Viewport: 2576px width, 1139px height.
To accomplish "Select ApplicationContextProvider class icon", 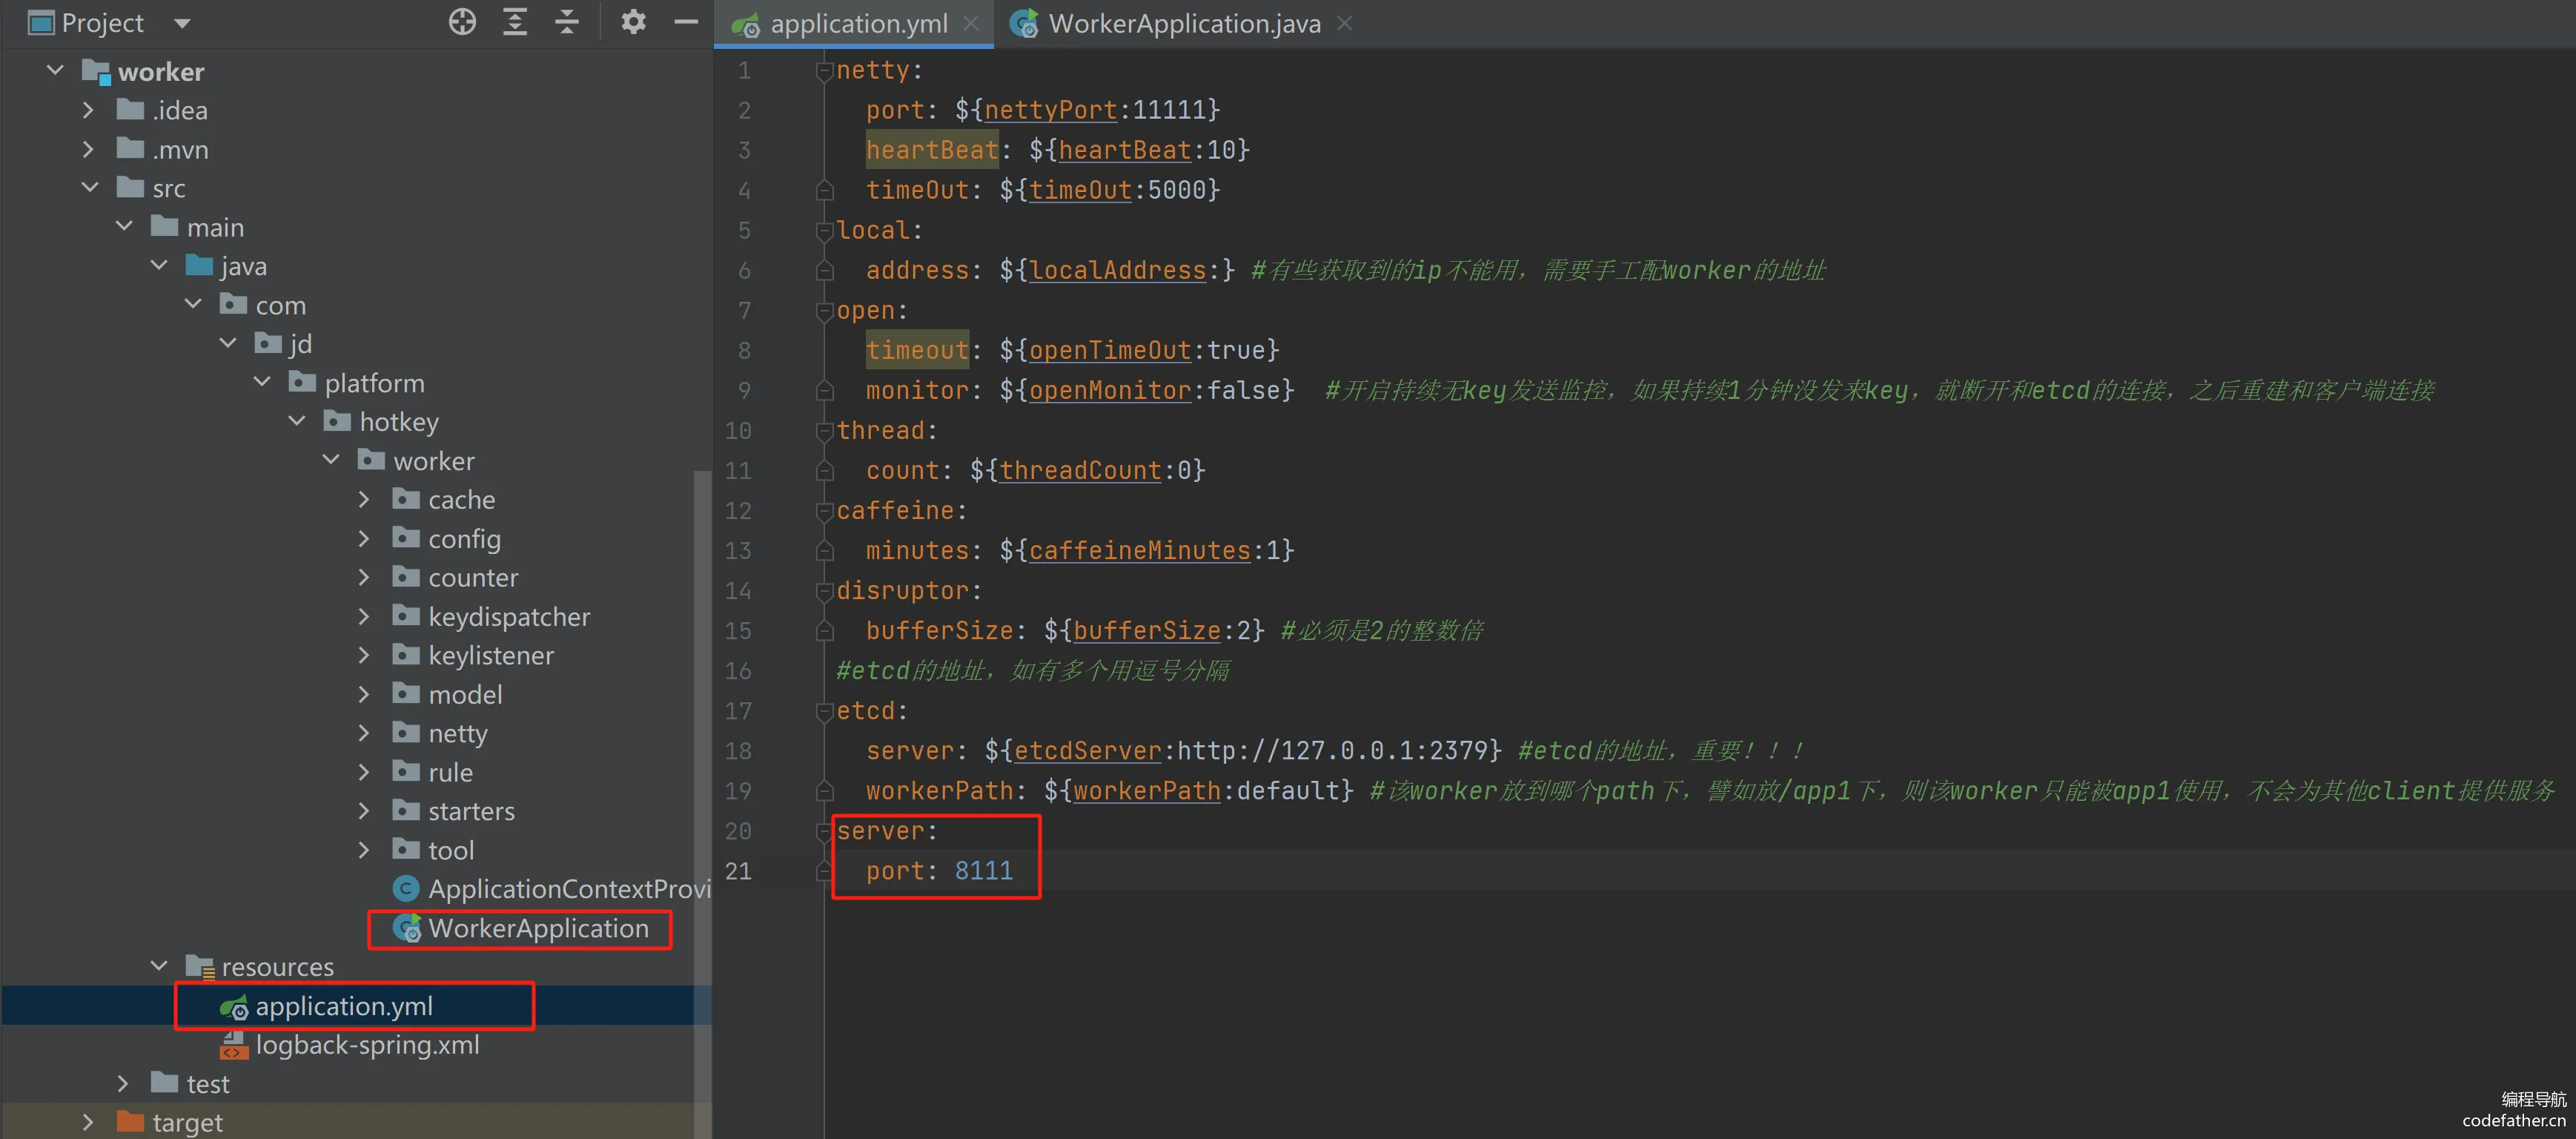I will [x=406, y=888].
